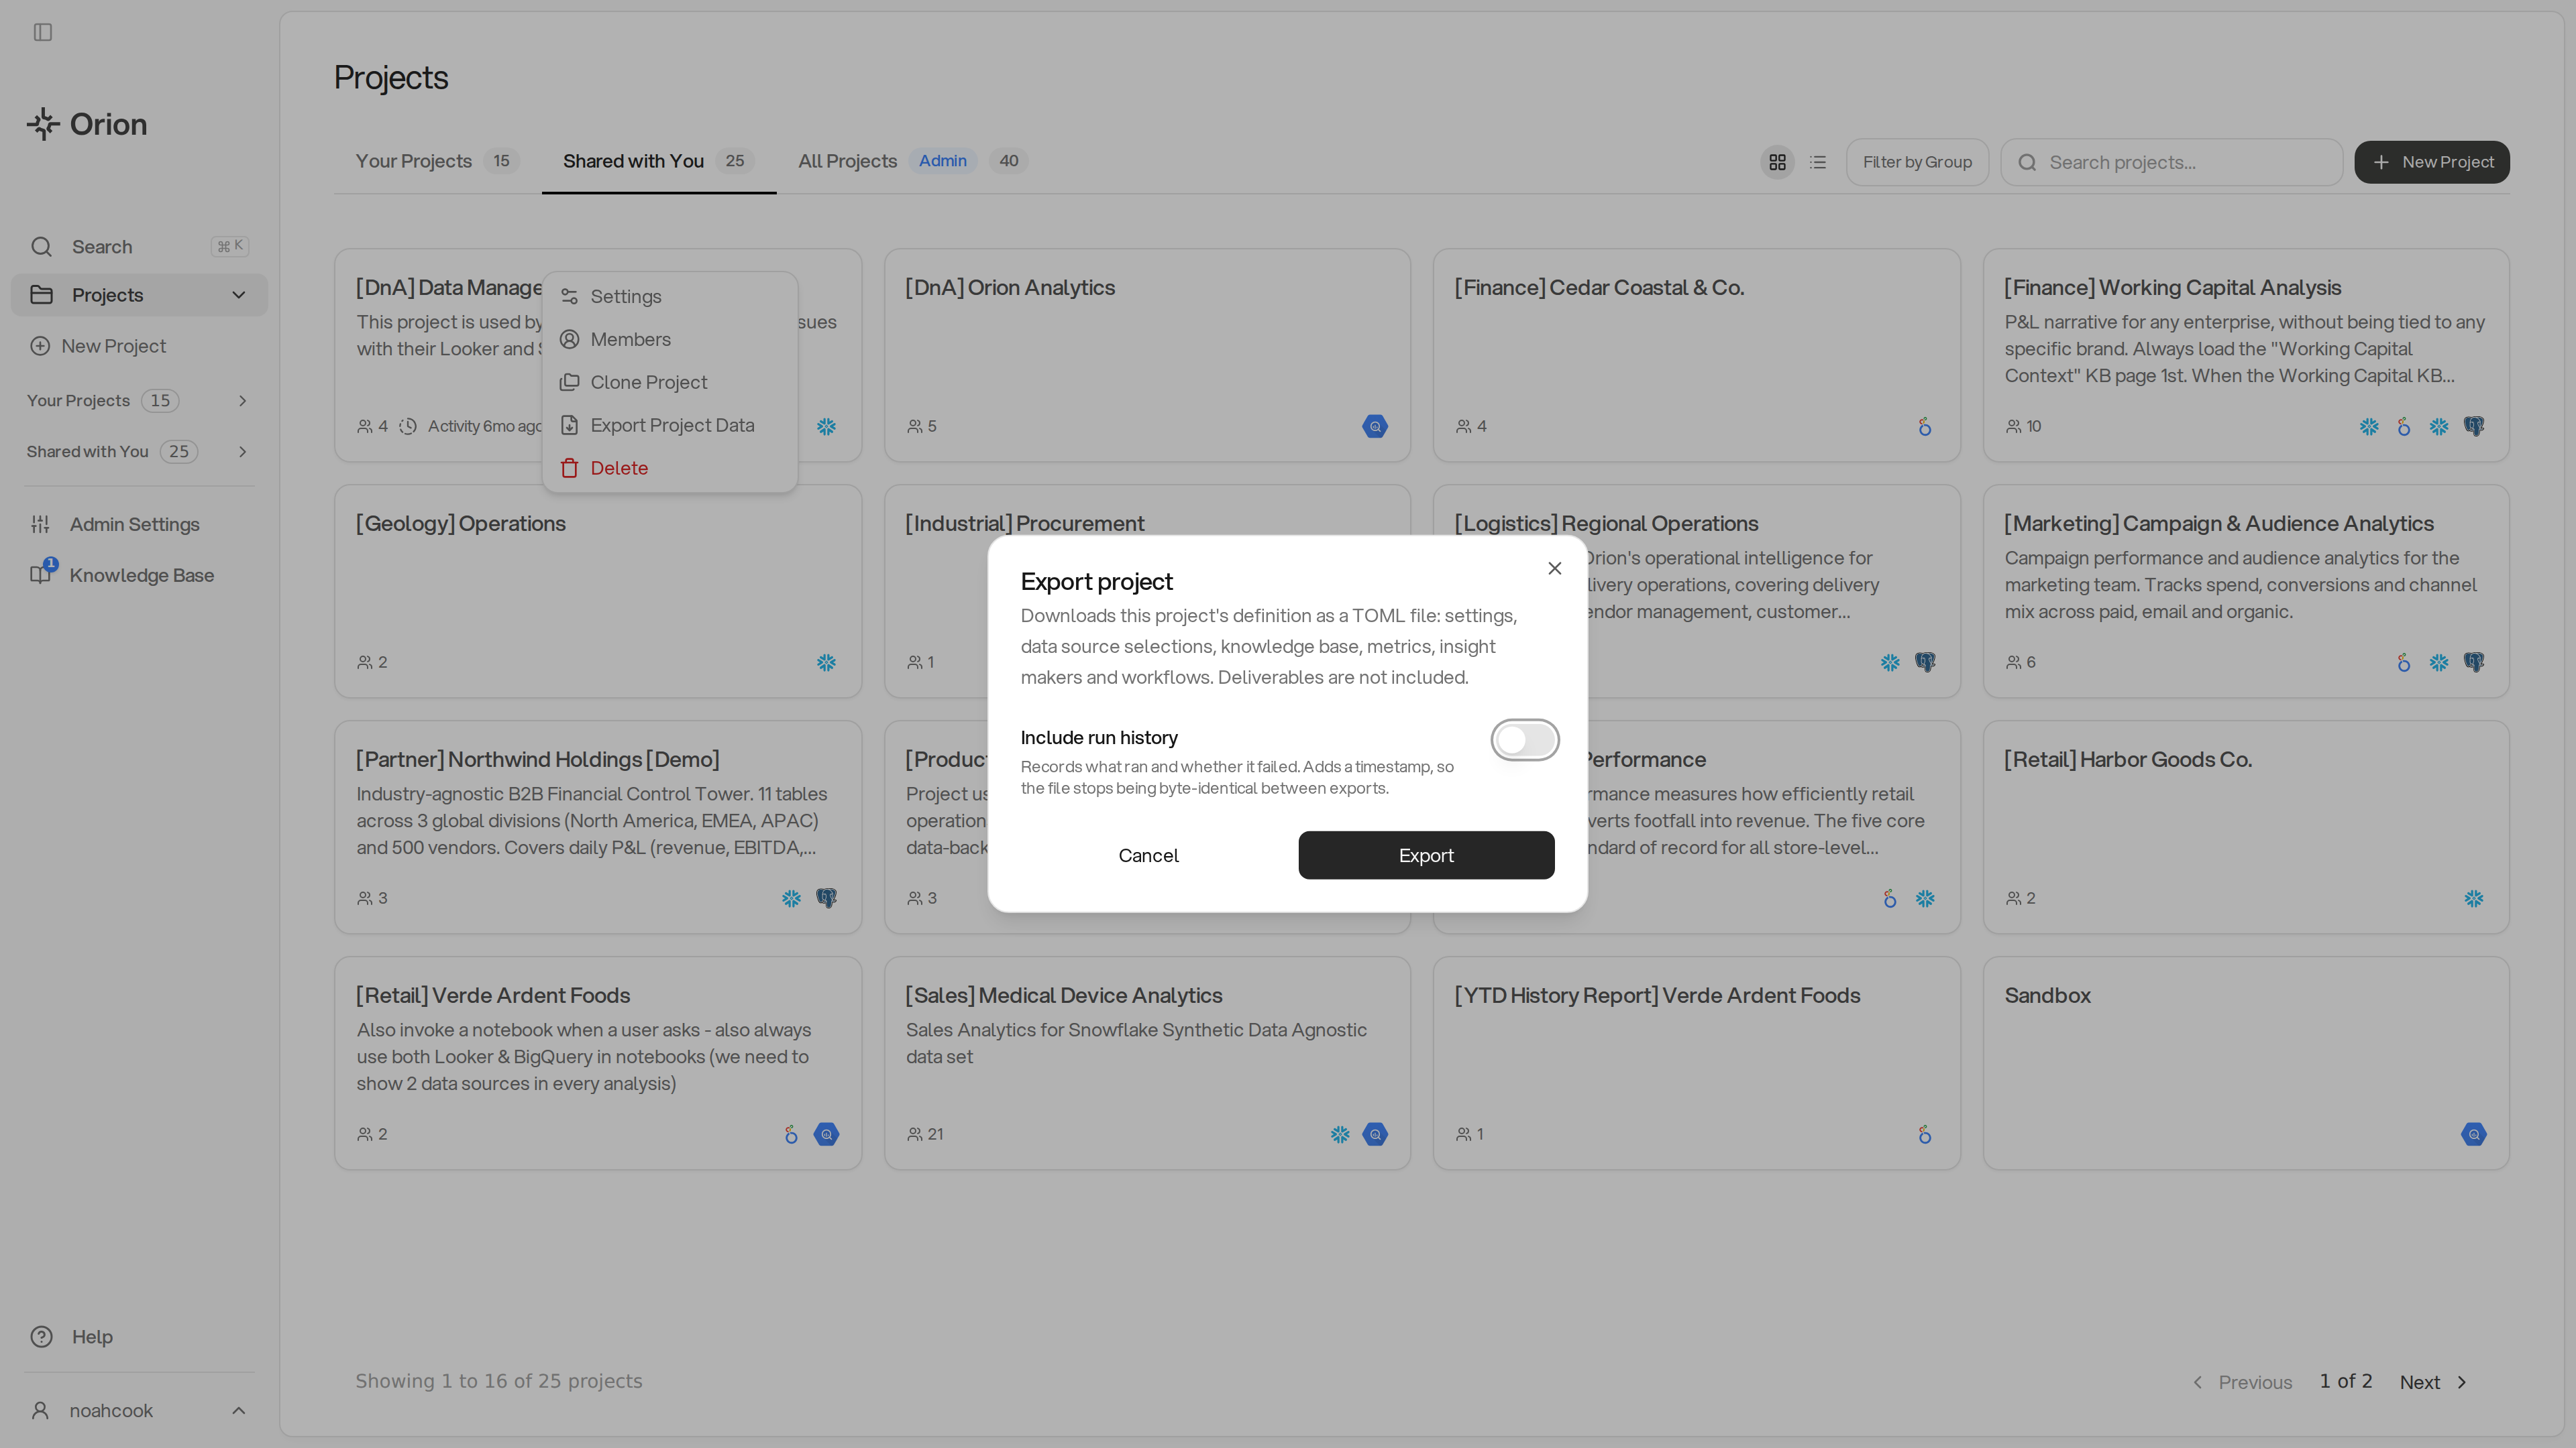Enable the Include run history toggle

pyautogui.click(x=1524, y=741)
